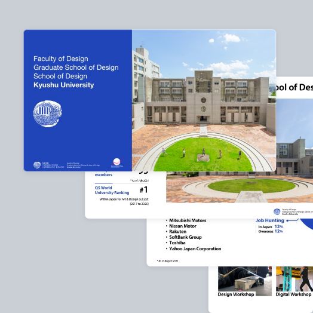Click the pink circular logo at the blue slide's bottom
Viewport: 313px width, 313px height.
click(116, 162)
